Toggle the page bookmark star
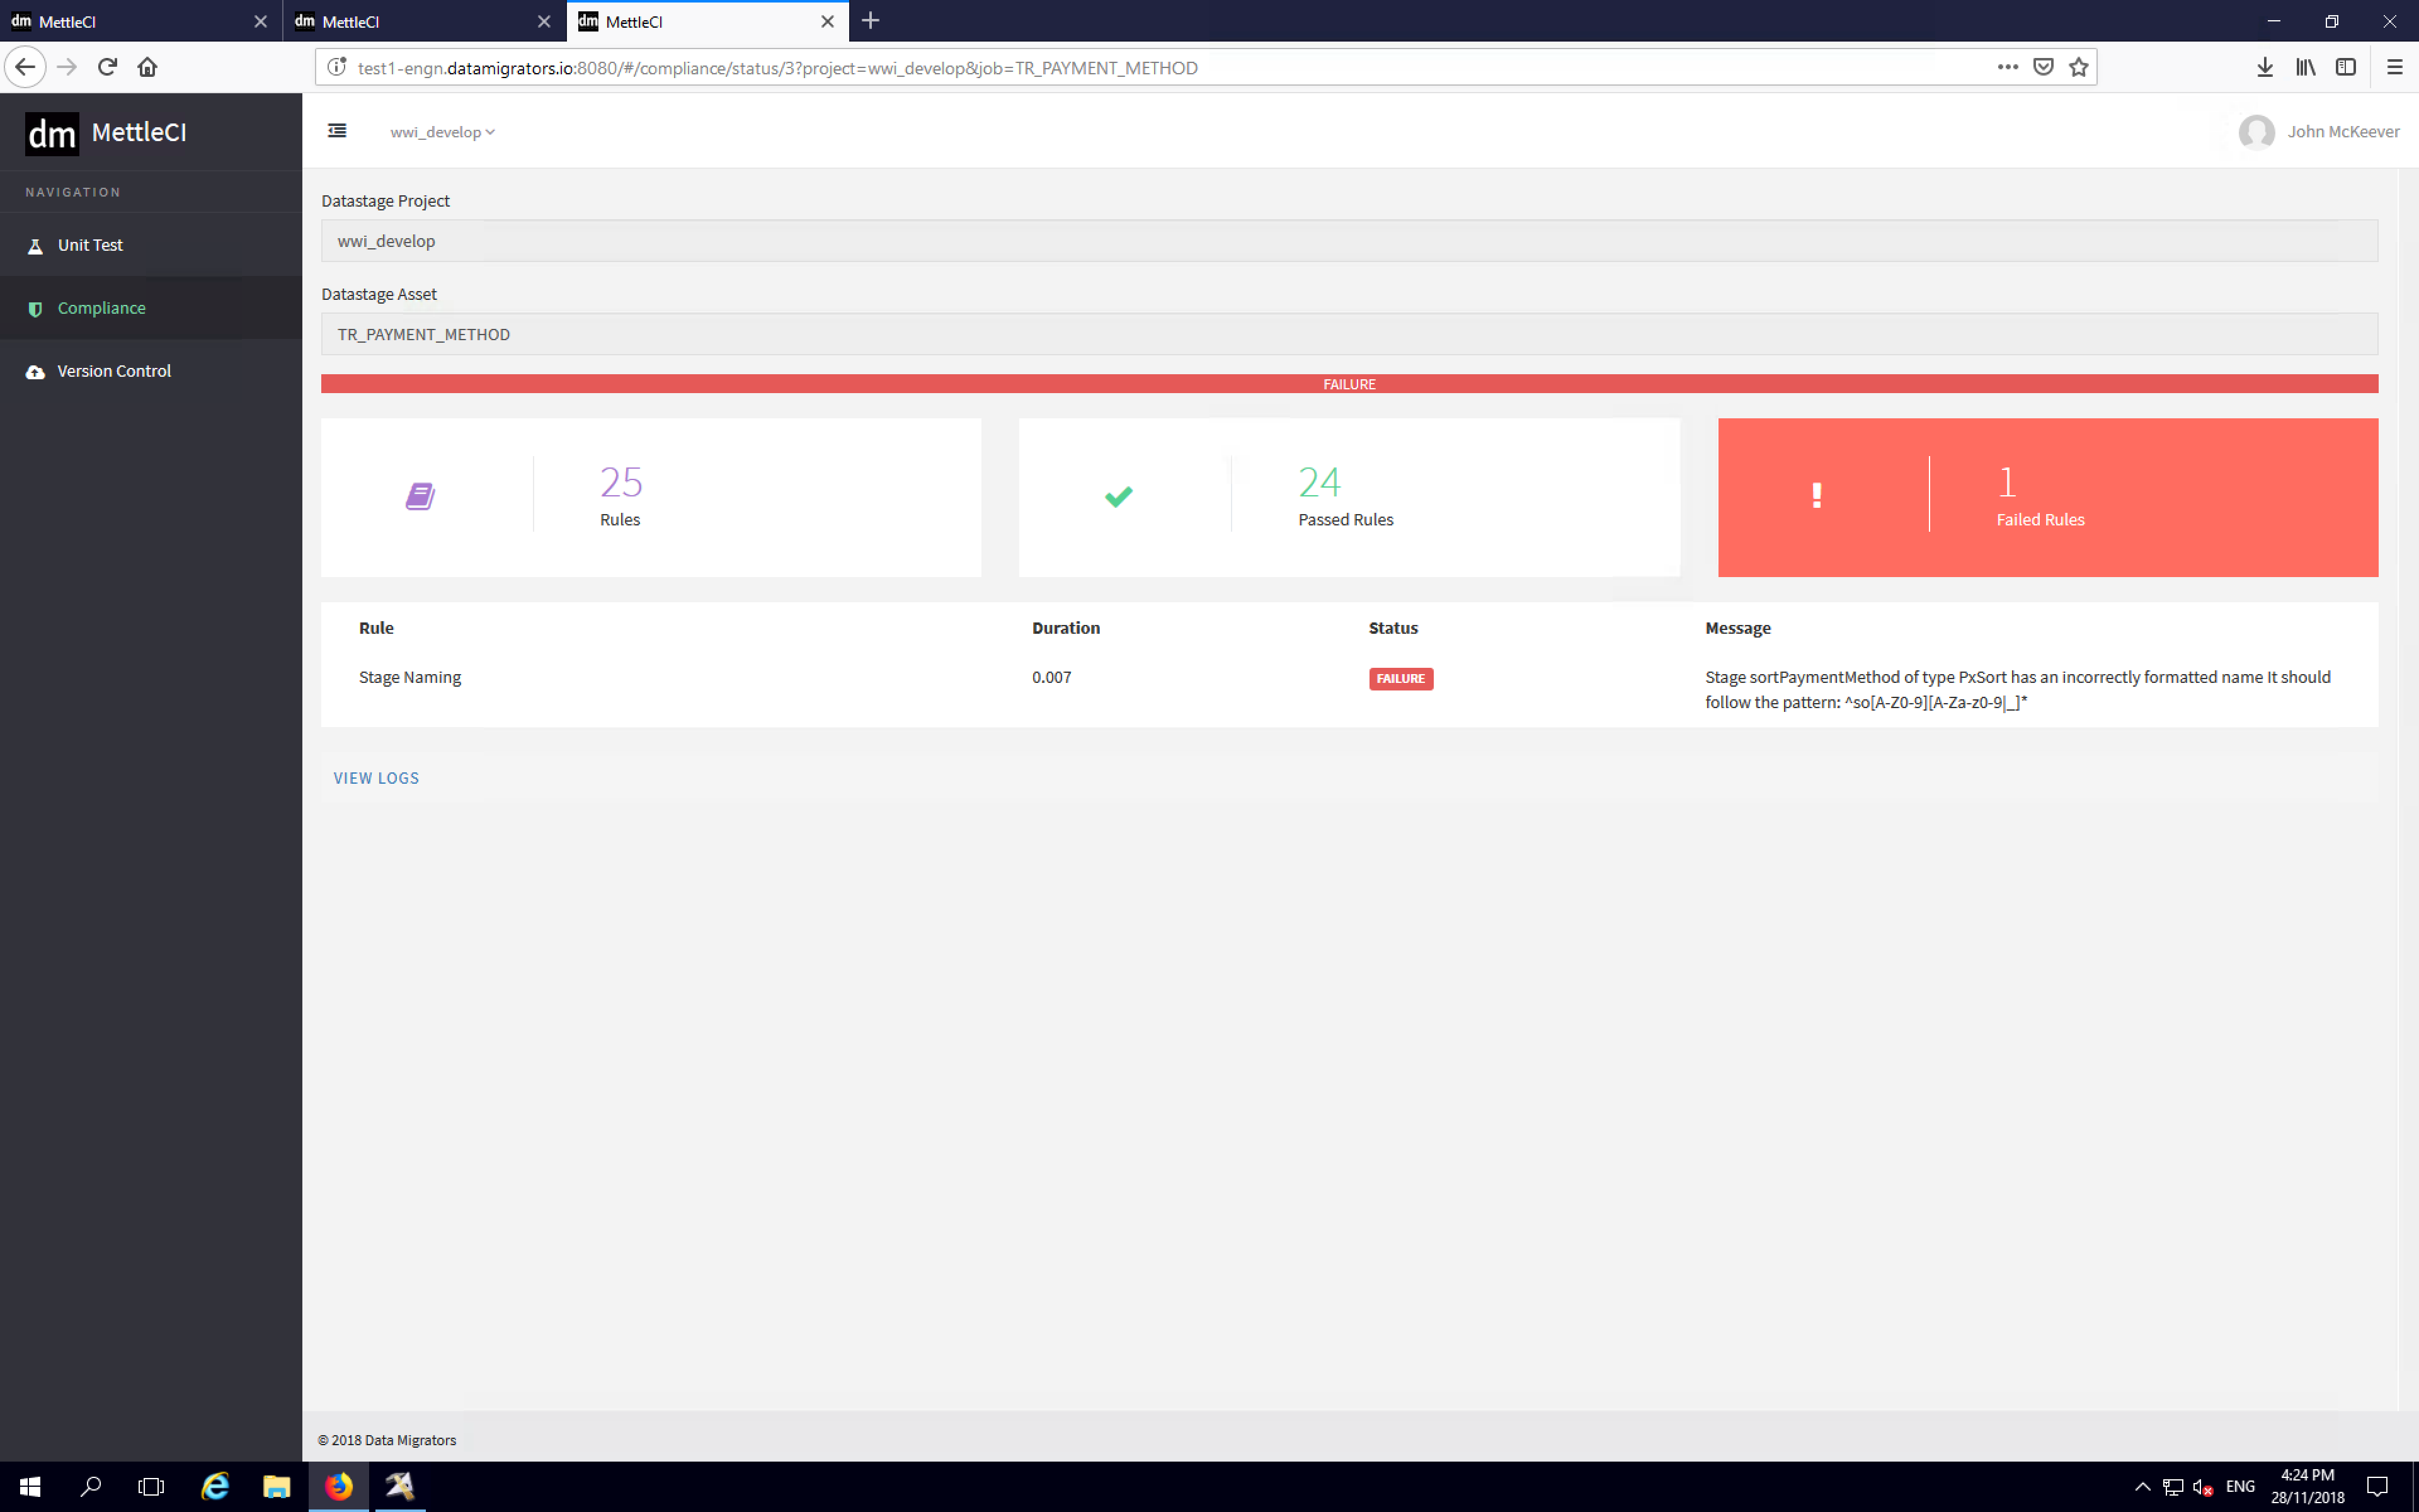 click(2080, 66)
